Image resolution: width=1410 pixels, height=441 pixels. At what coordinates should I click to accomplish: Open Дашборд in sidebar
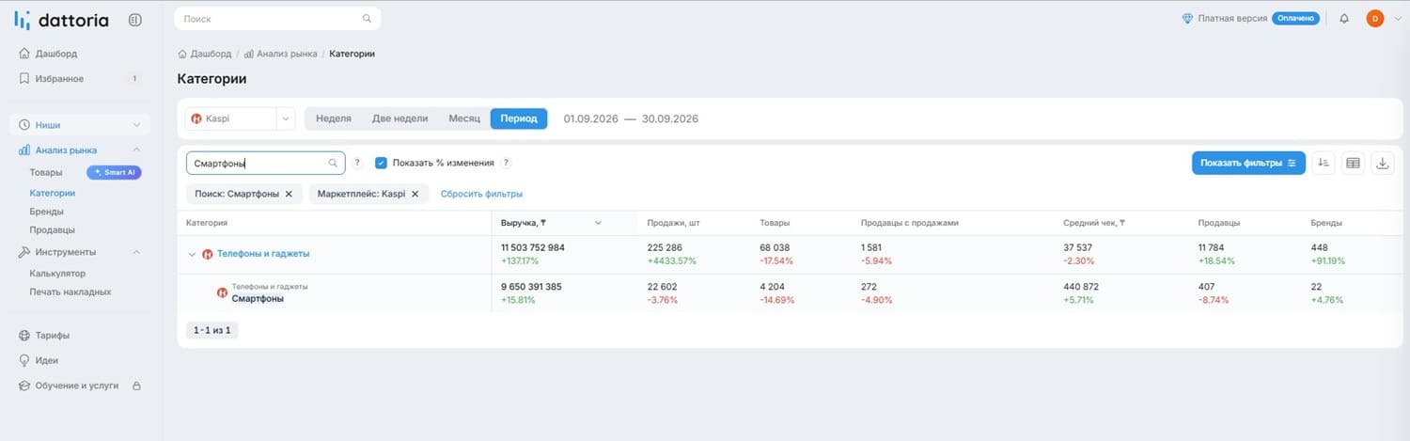tap(56, 54)
